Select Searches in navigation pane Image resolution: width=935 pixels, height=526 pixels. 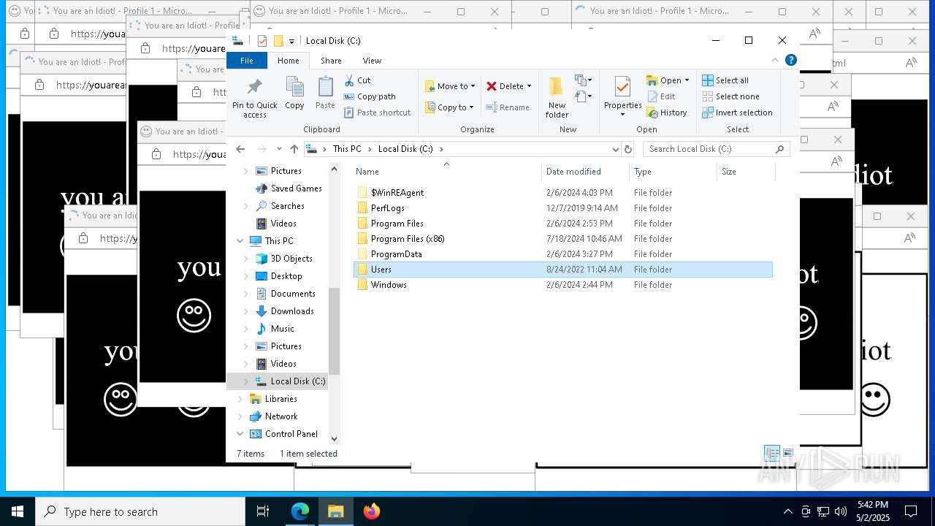tap(287, 206)
